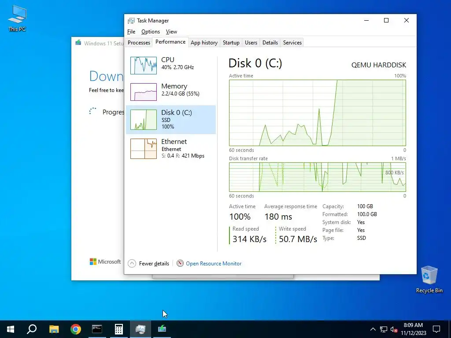Minimize the Task Manager window
This screenshot has width=451, height=338.
(x=366, y=20)
